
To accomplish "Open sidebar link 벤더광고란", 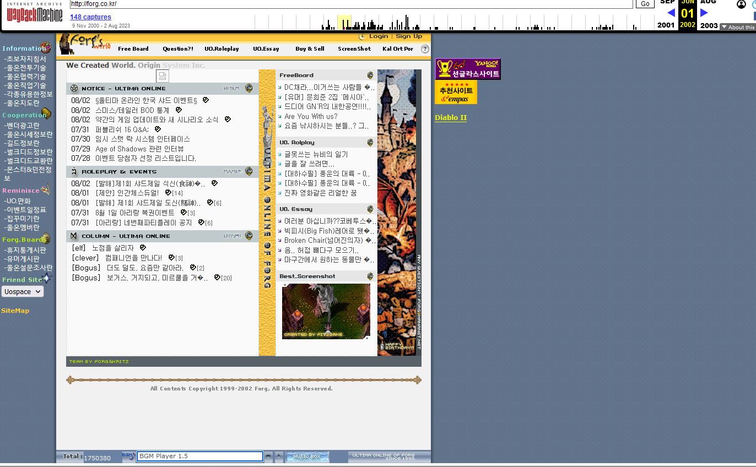I will [x=23, y=126].
